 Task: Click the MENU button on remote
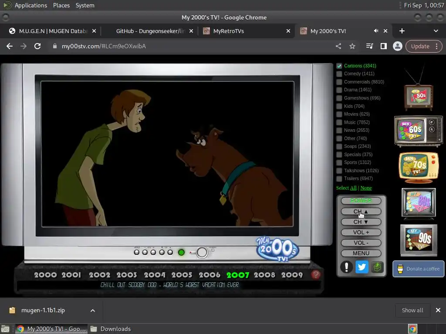361,254
